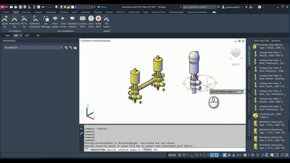The width and height of the screenshot is (290, 163).
Task: Run the Quick Iso tool
Action: click(5, 22)
